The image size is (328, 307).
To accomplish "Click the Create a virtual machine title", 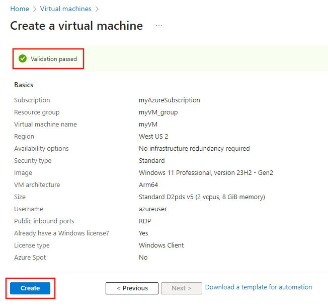I will [x=76, y=26].
